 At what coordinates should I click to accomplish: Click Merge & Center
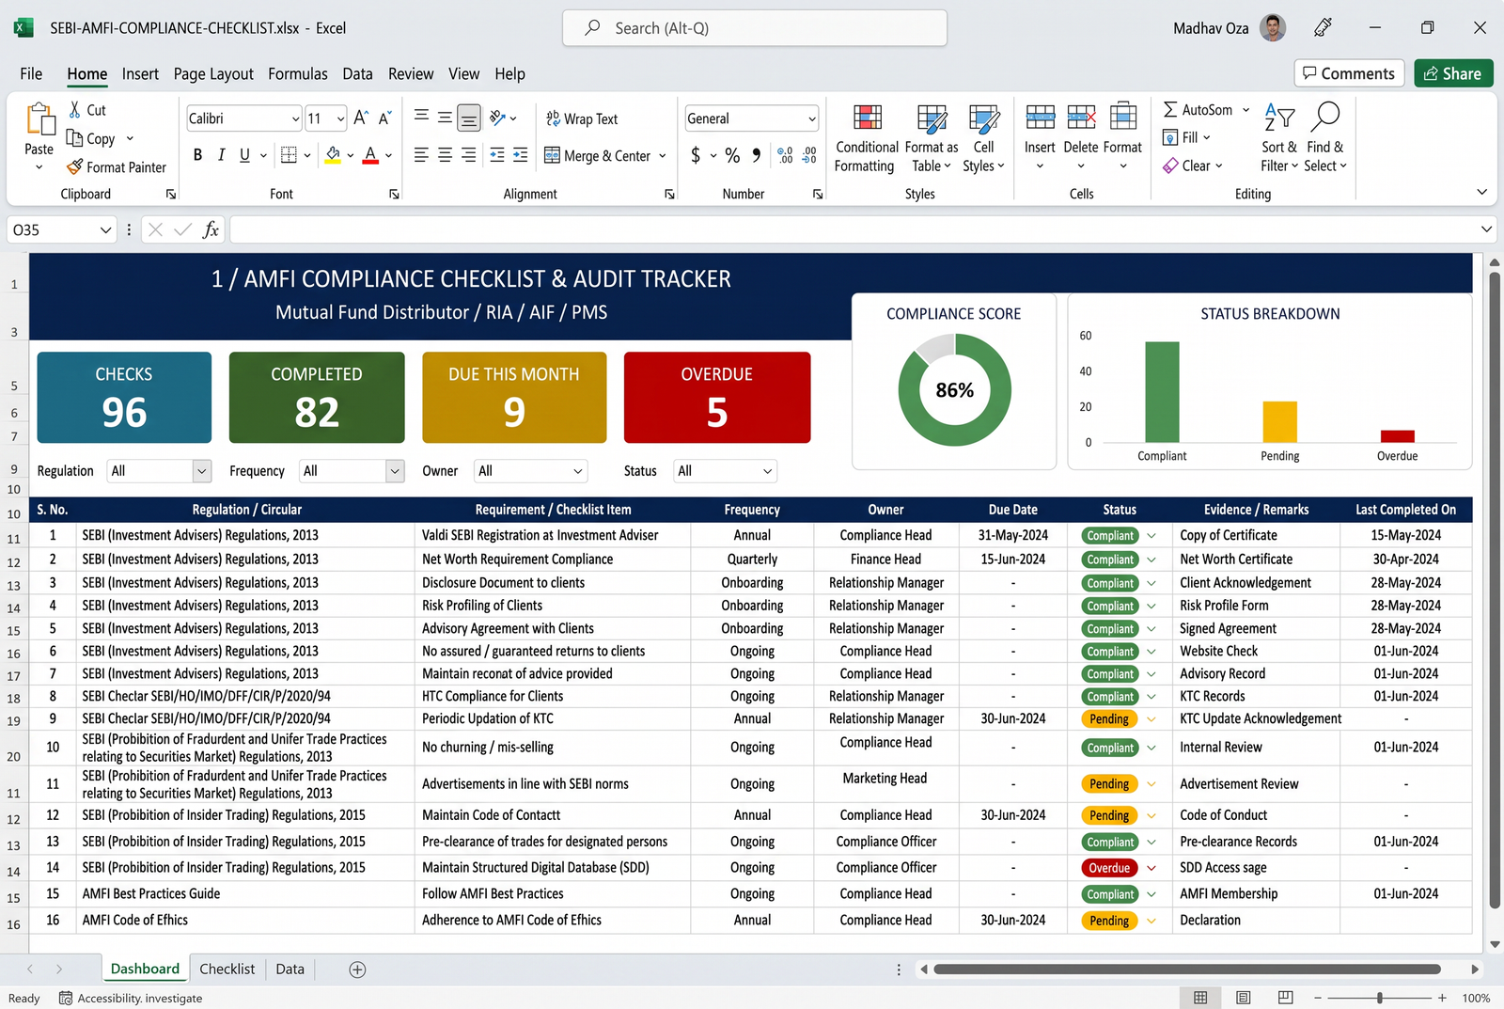click(x=598, y=155)
